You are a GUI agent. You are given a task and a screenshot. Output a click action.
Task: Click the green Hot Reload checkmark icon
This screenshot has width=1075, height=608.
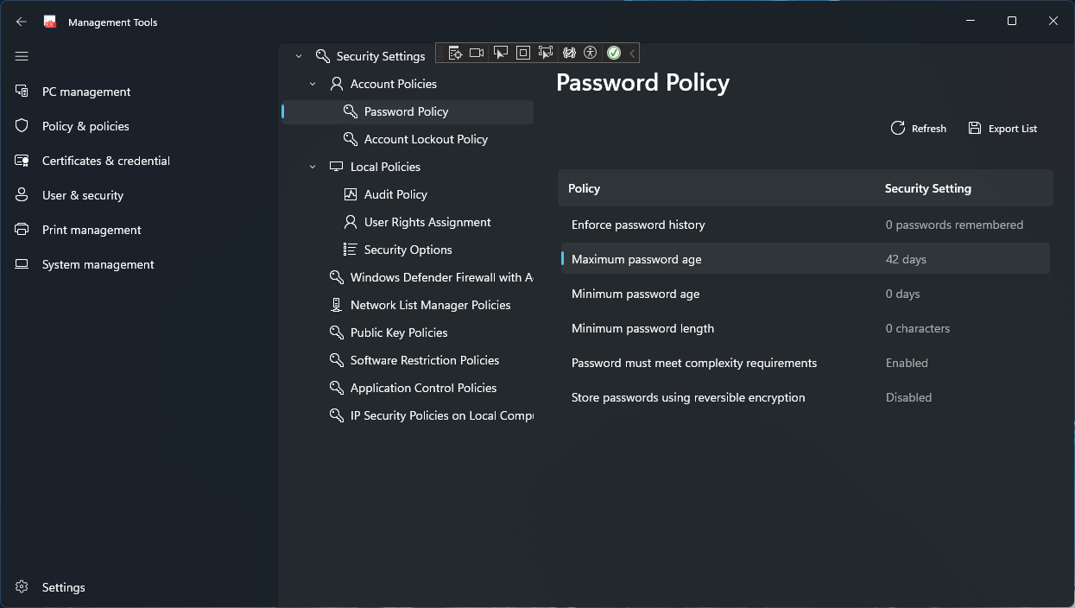point(613,54)
